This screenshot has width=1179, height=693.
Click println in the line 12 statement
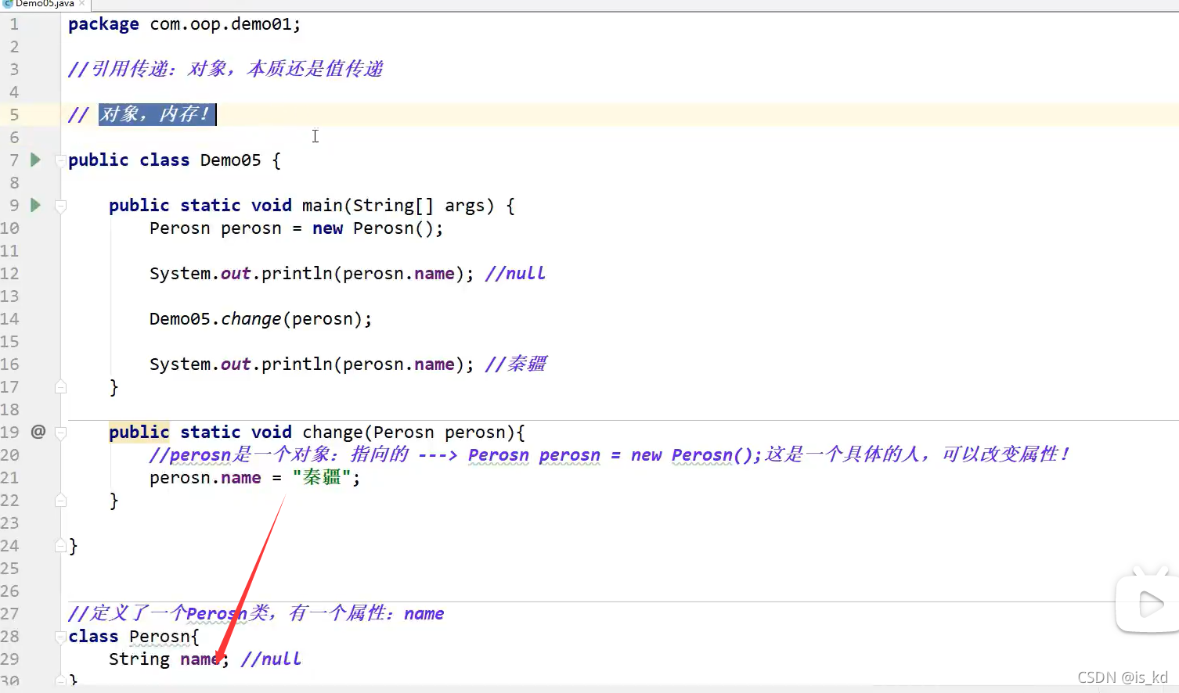[297, 273]
